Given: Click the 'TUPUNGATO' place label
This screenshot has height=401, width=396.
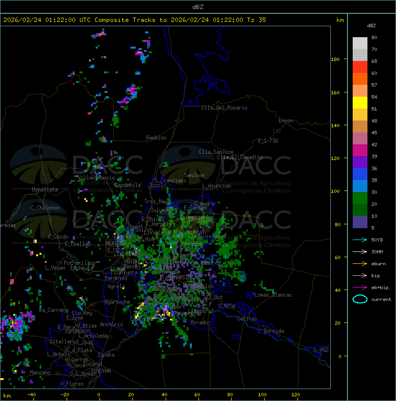Looking at the screenshot, I should tap(77, 331).
